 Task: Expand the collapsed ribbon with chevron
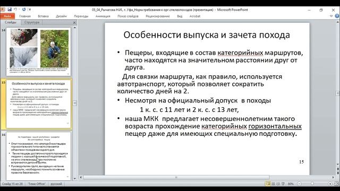[x=331, y=16]
